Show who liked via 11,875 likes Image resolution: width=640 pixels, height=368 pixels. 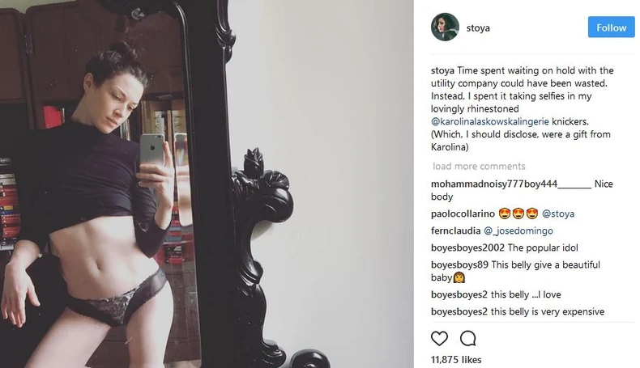pos(456,359)
